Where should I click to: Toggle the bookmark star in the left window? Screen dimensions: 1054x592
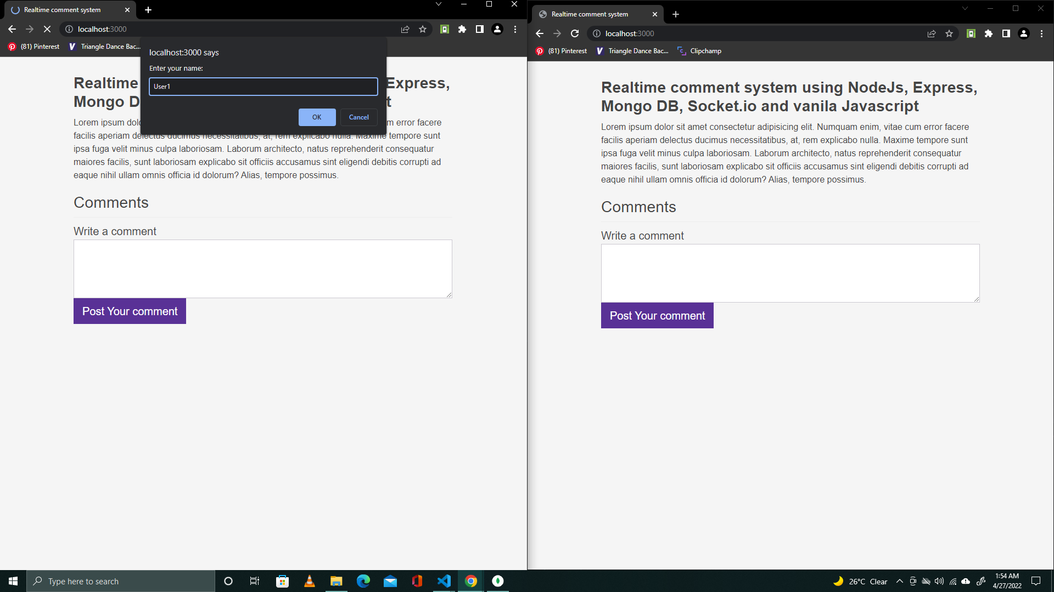(423, 29)
